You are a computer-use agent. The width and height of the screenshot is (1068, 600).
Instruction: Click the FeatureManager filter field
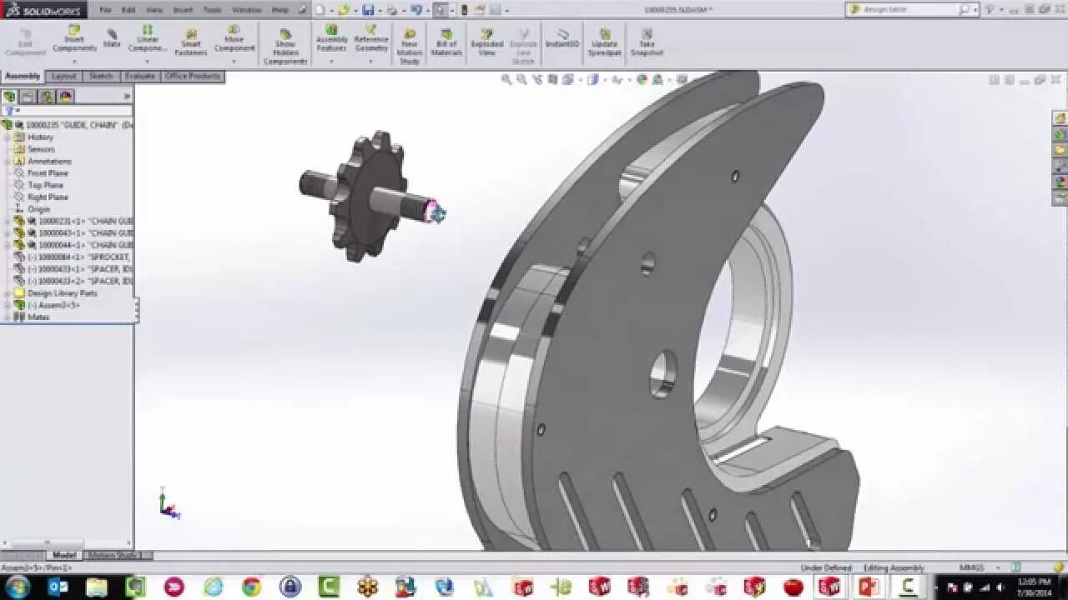pyautogui.click(x=67, y=111)
